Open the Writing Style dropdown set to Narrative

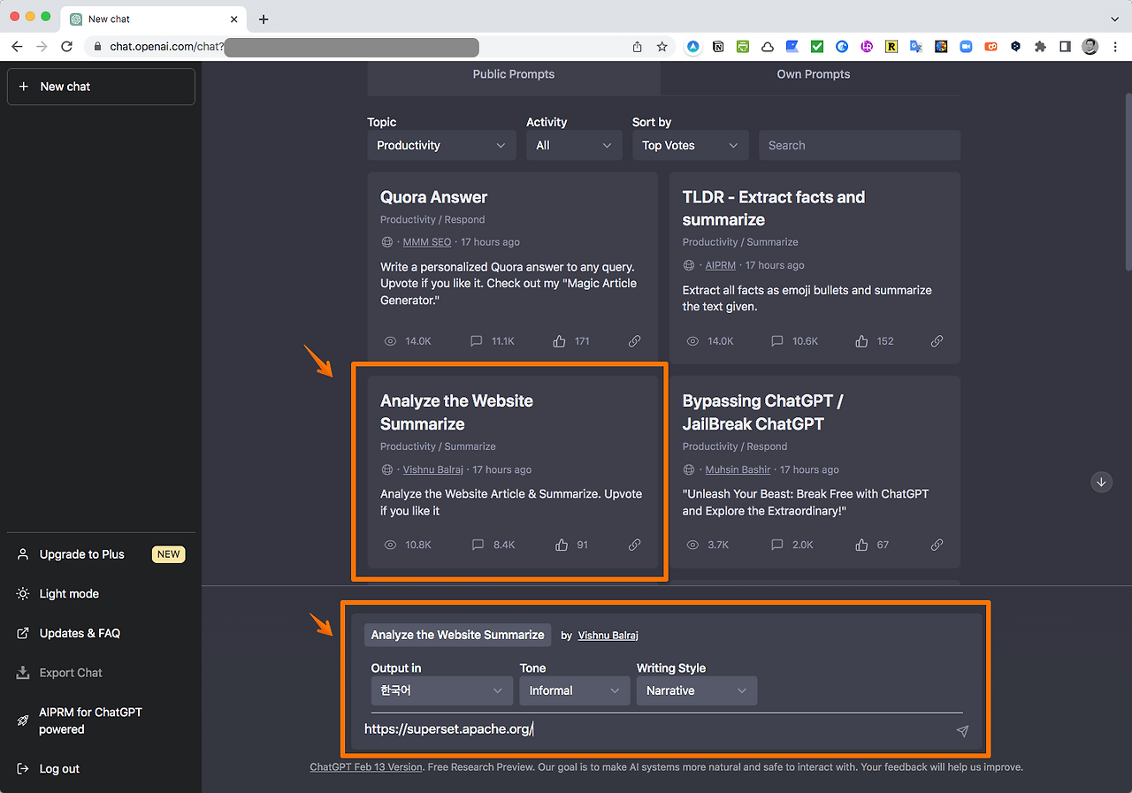[697, 690]
